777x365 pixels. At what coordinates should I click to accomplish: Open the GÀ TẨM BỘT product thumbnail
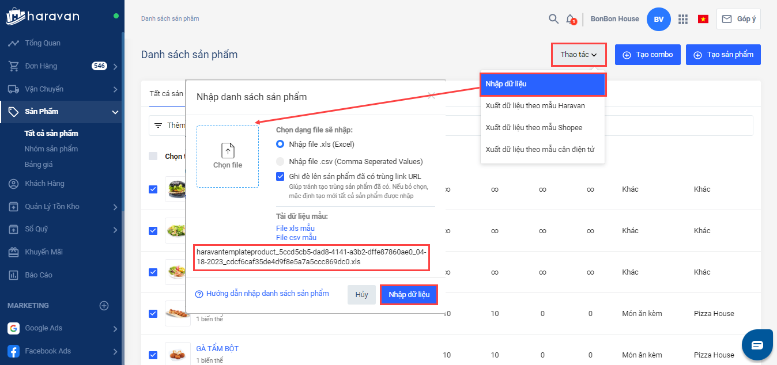177,355
